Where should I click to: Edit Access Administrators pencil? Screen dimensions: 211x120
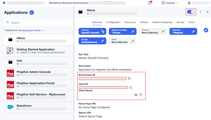coord(103,41)
